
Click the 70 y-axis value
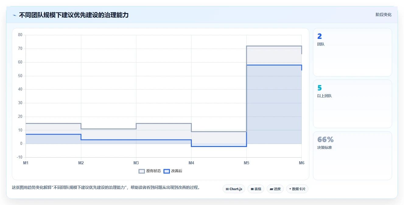click(x=20, y=49)
